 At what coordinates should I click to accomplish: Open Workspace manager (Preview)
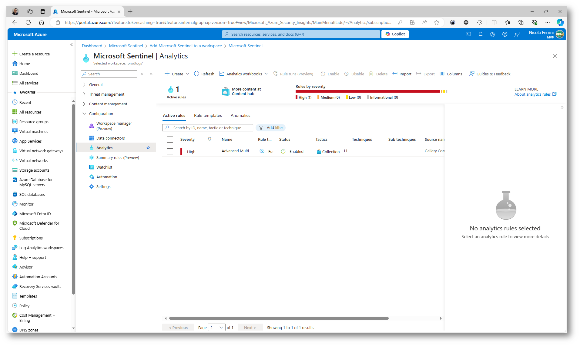pyautogui.click(x=114, y=126)
